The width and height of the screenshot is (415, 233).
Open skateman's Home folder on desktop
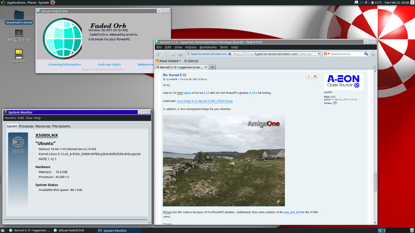click(19, 17)
